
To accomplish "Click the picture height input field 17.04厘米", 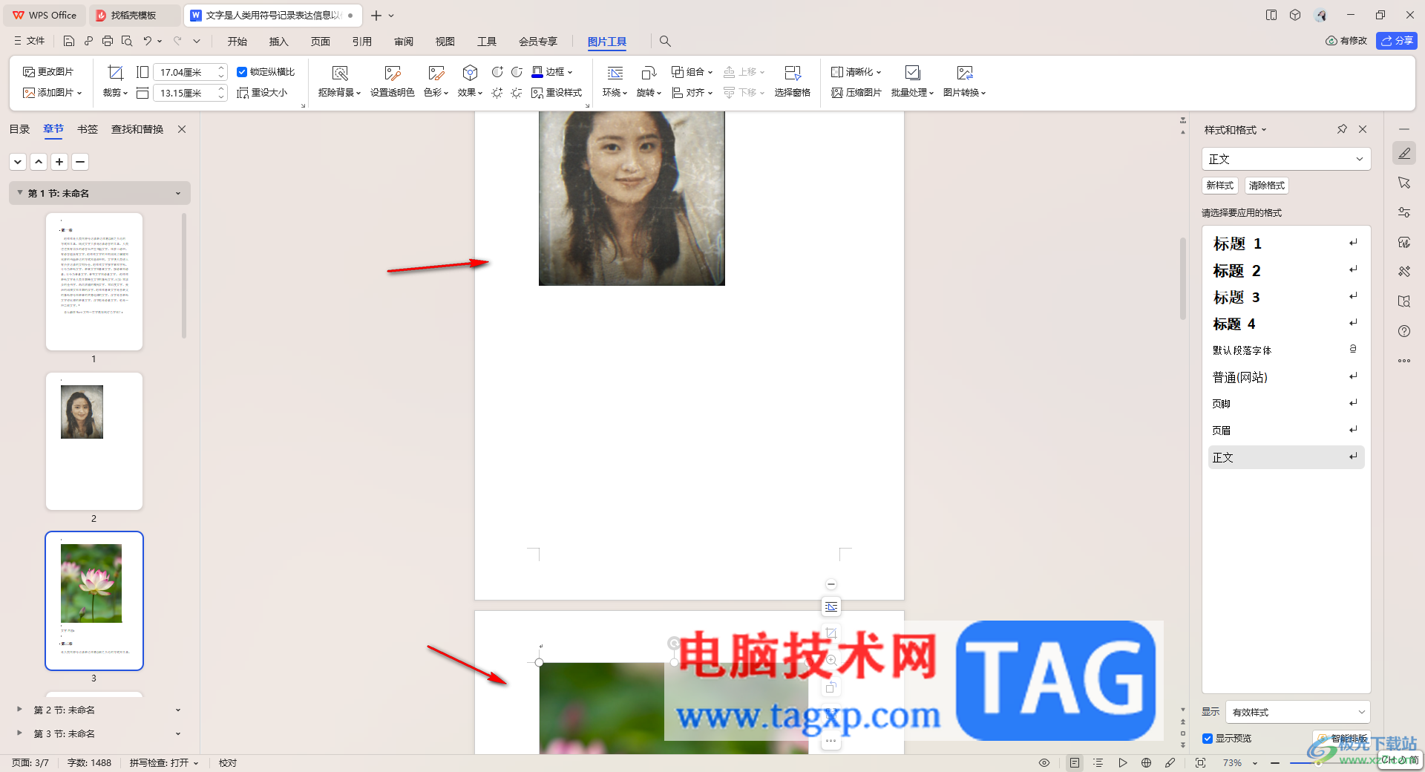I will click(x=184, y=72).
